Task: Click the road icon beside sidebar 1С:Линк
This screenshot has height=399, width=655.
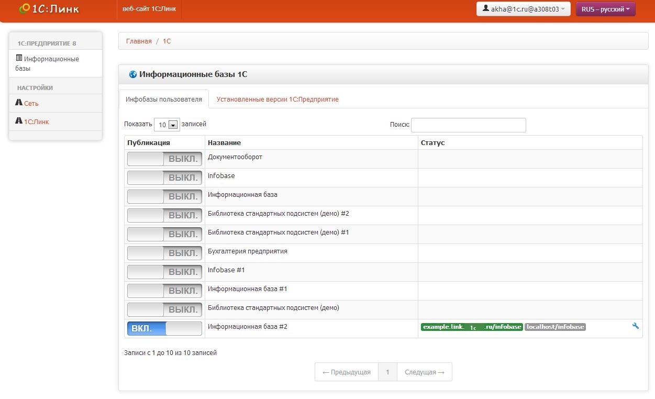Action: point(19,121)
